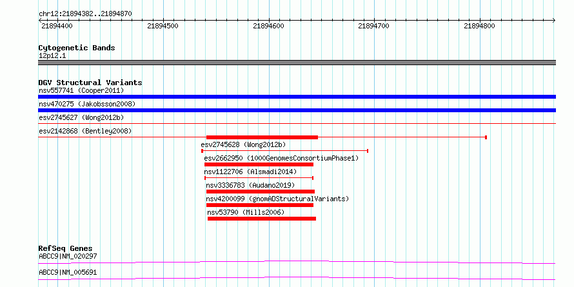Click the 21894400 ruler tick label

(x=57, y=26)
